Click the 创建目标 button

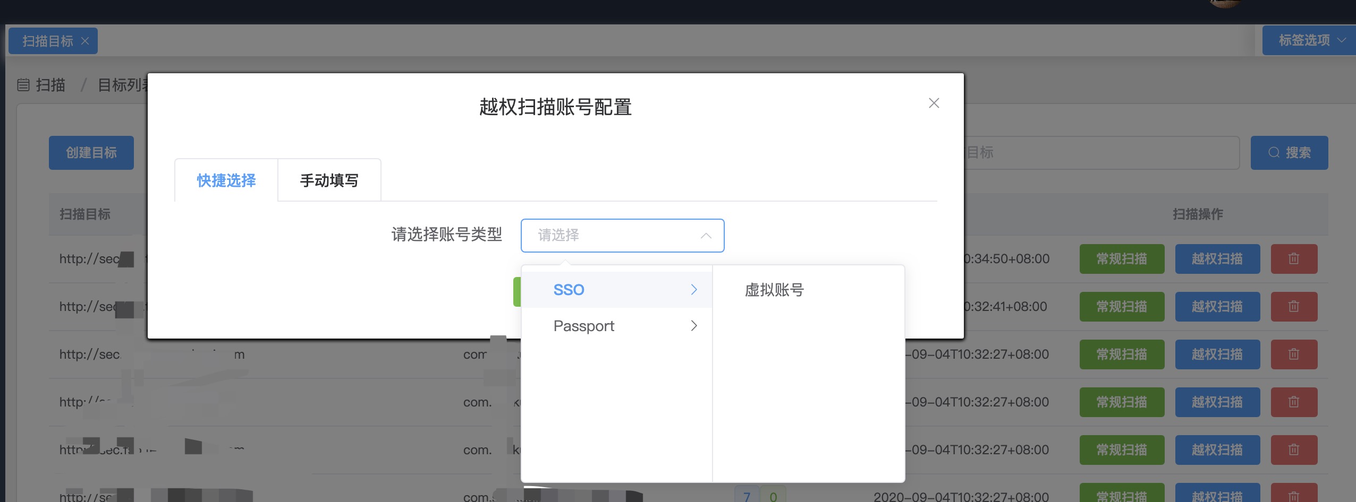pos(91,152)
